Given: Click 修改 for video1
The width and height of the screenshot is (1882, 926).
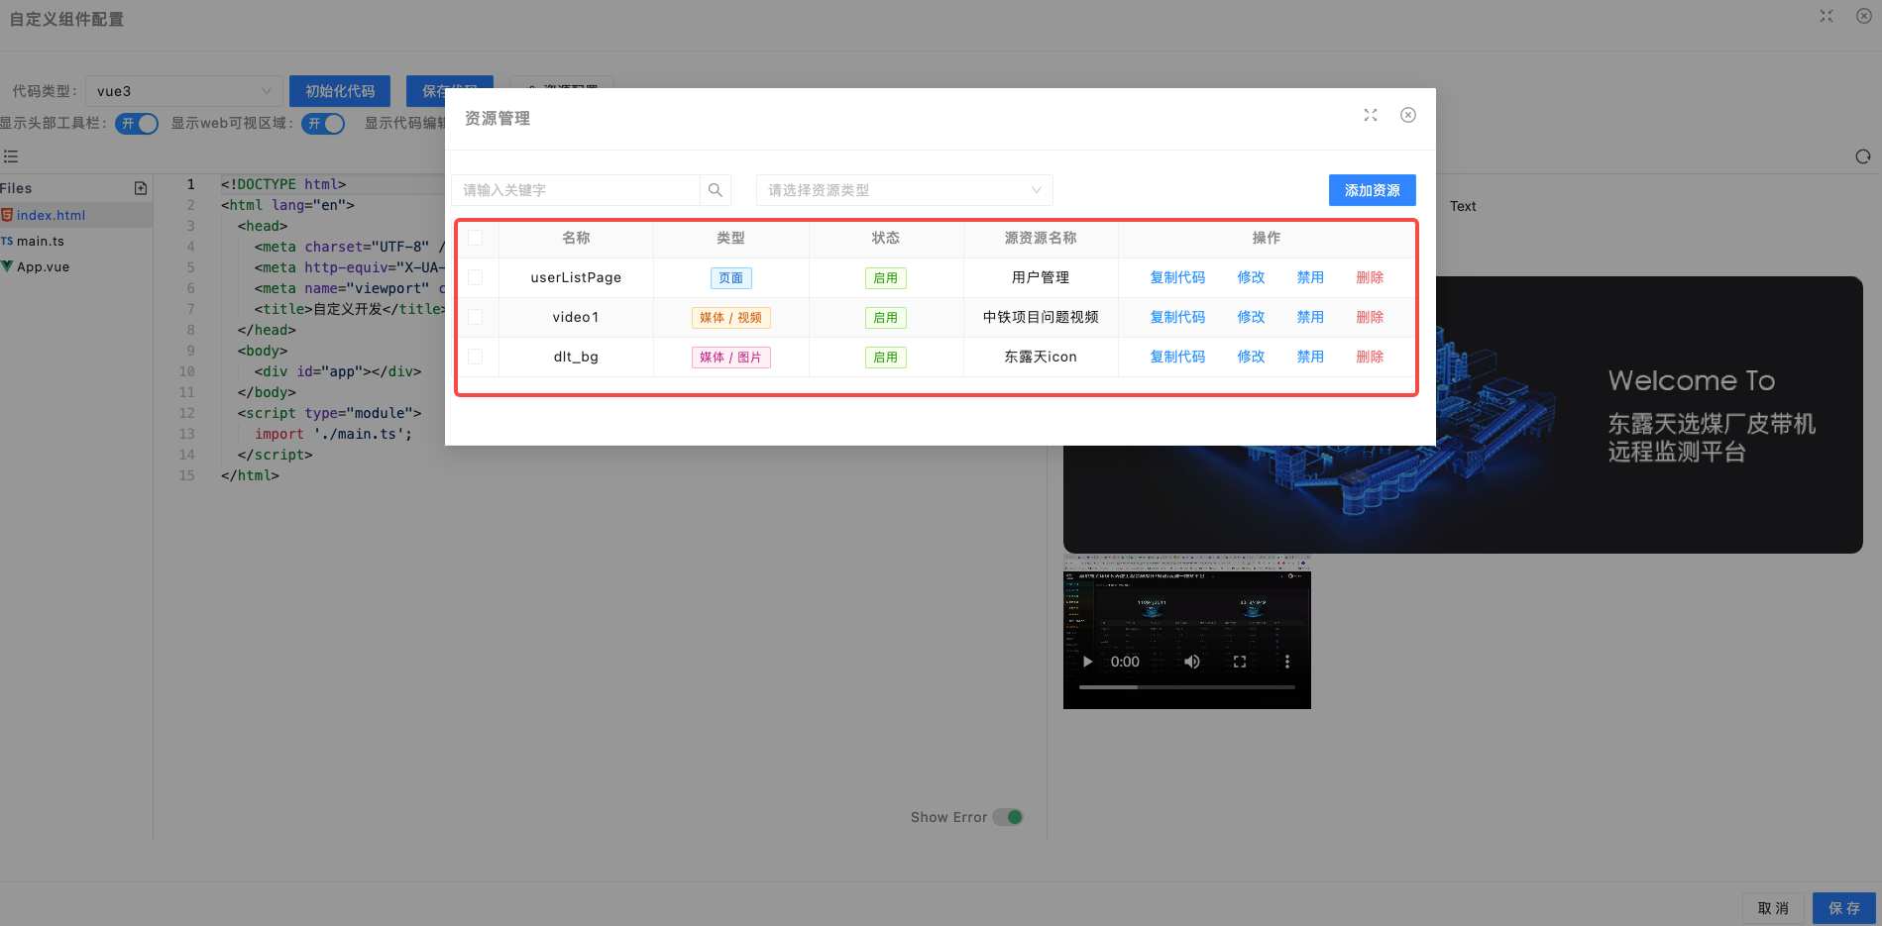Looking at the screenshot, I should click(1251, 317).
